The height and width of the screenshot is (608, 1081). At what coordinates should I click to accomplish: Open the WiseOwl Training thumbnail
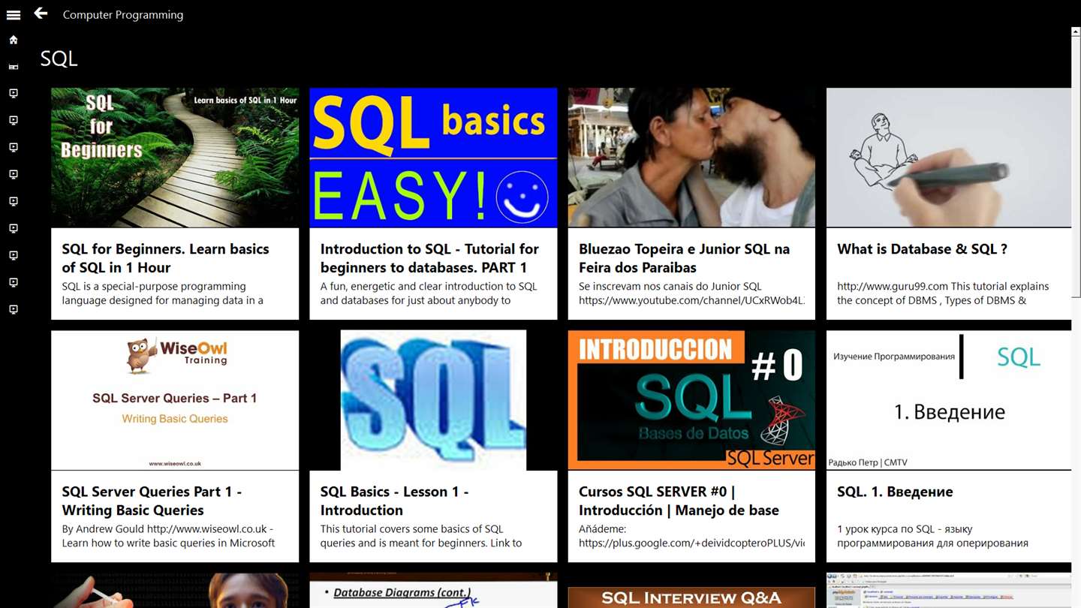(x=175, y=400)
